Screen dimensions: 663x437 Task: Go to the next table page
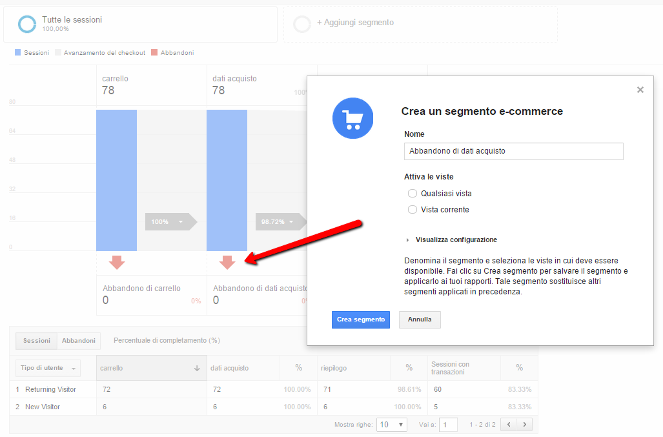[525, 424]
